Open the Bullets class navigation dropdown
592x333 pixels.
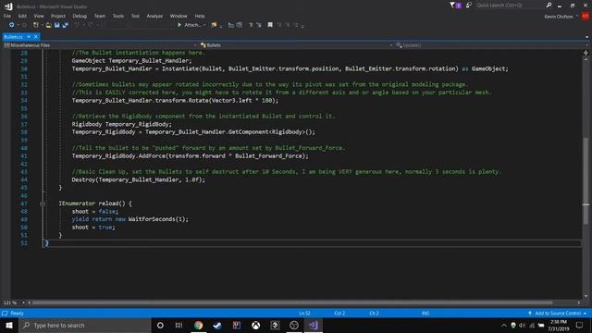297,45
